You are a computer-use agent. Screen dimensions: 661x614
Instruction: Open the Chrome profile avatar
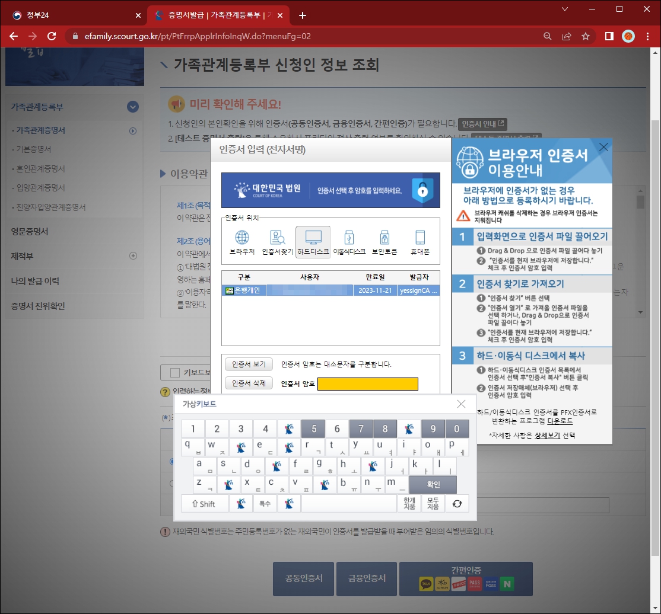click(x=628, y=36)
